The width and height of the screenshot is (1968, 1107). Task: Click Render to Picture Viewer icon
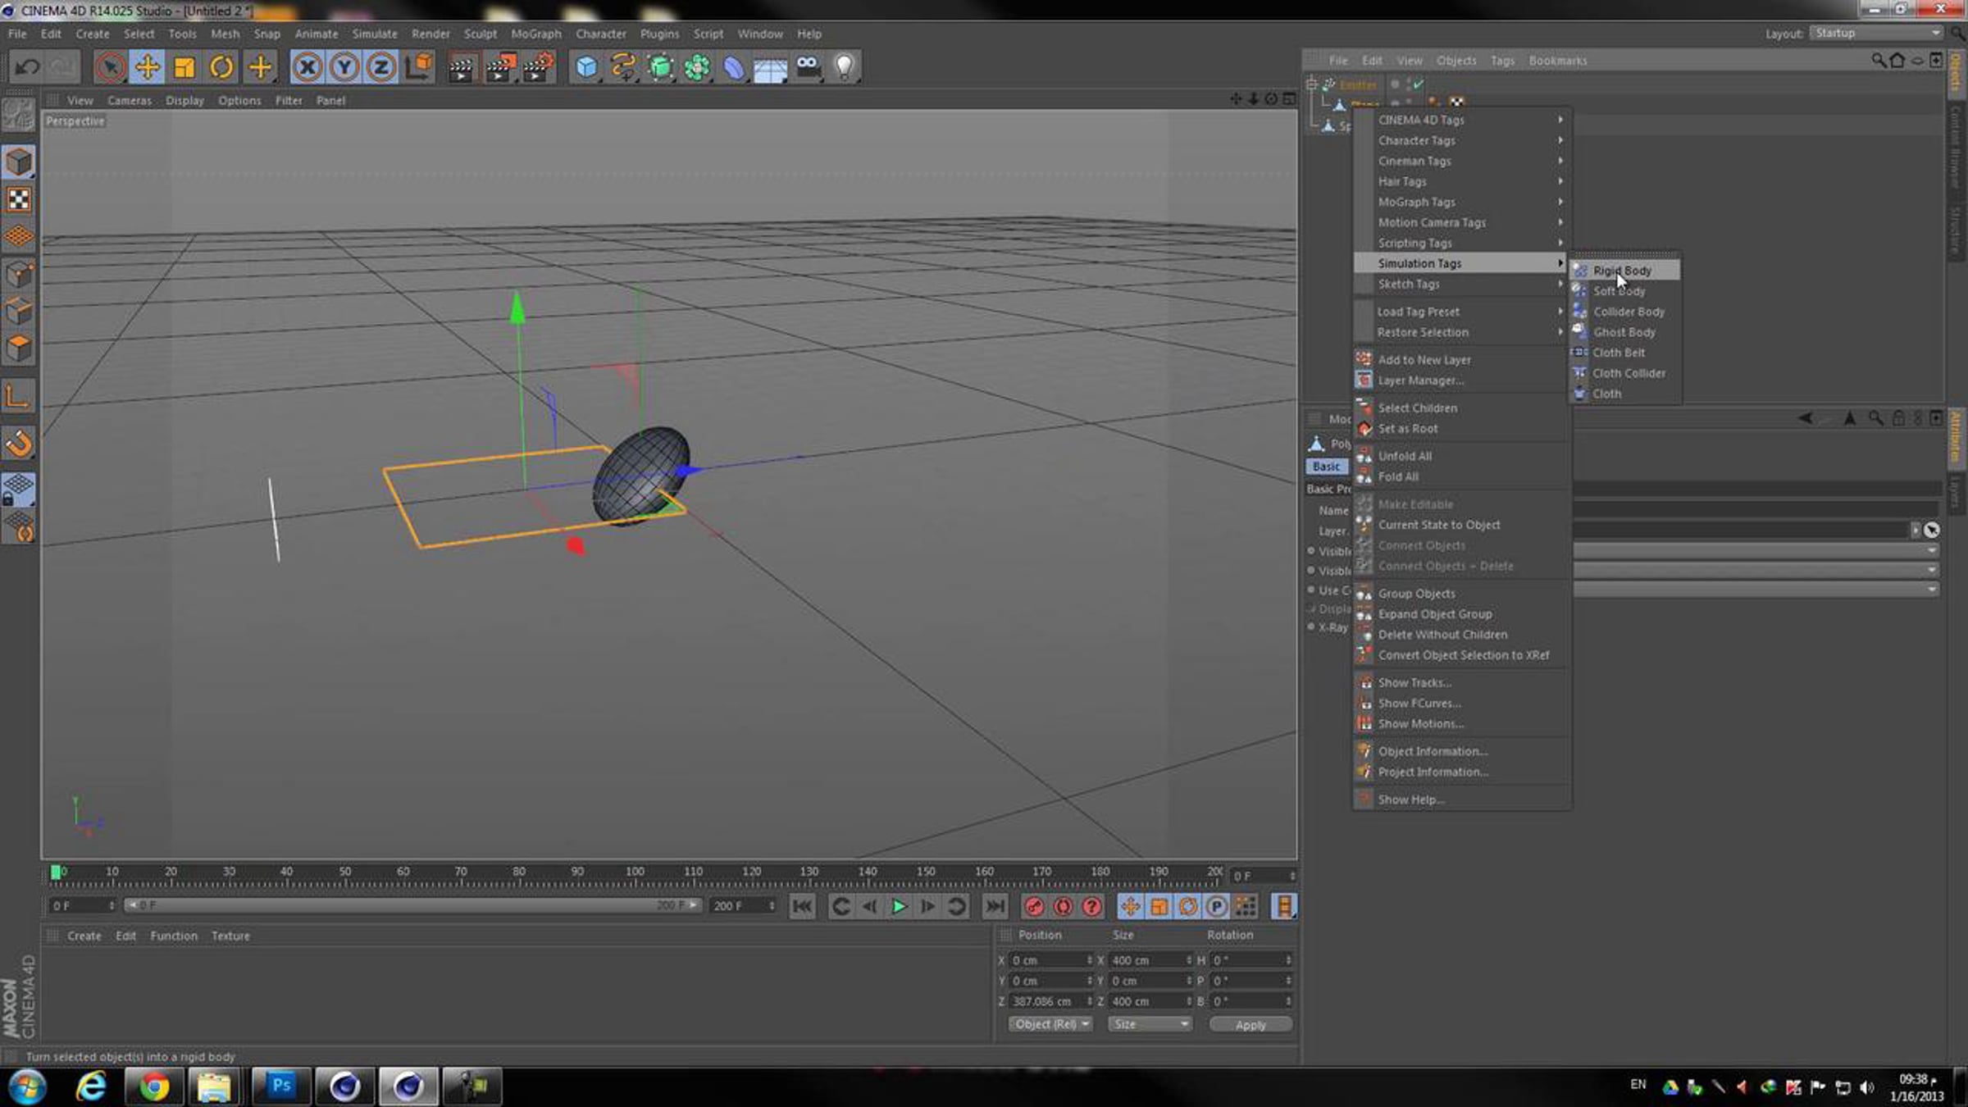pyautogui.click(x=499, y=67)
